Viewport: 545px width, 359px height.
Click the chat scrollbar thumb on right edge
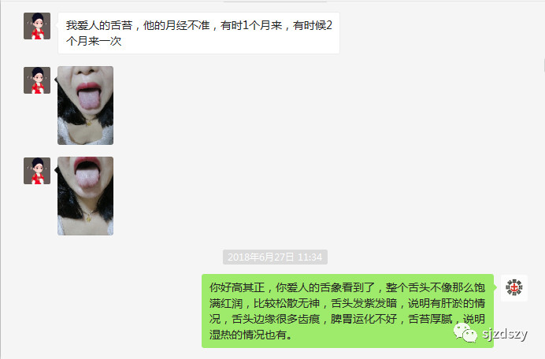click(543, 66)
